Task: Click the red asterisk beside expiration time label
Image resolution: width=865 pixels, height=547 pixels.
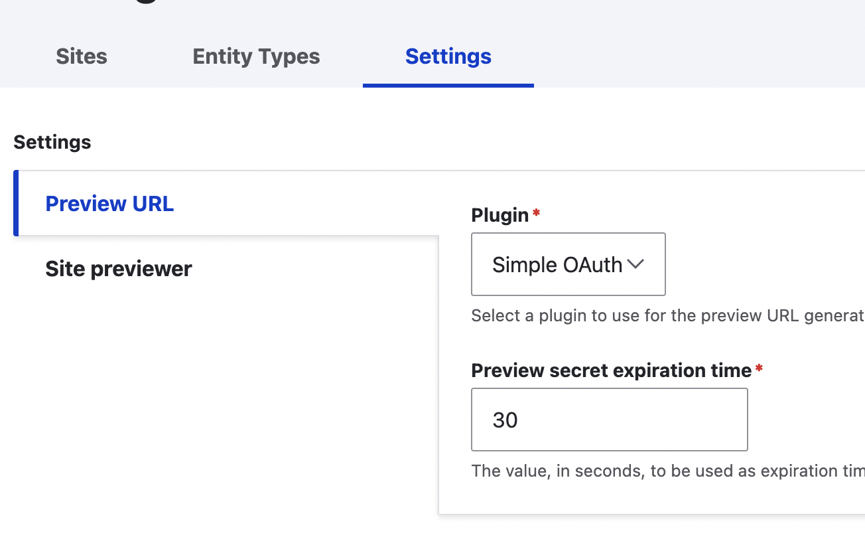Action: coord(759,368)
